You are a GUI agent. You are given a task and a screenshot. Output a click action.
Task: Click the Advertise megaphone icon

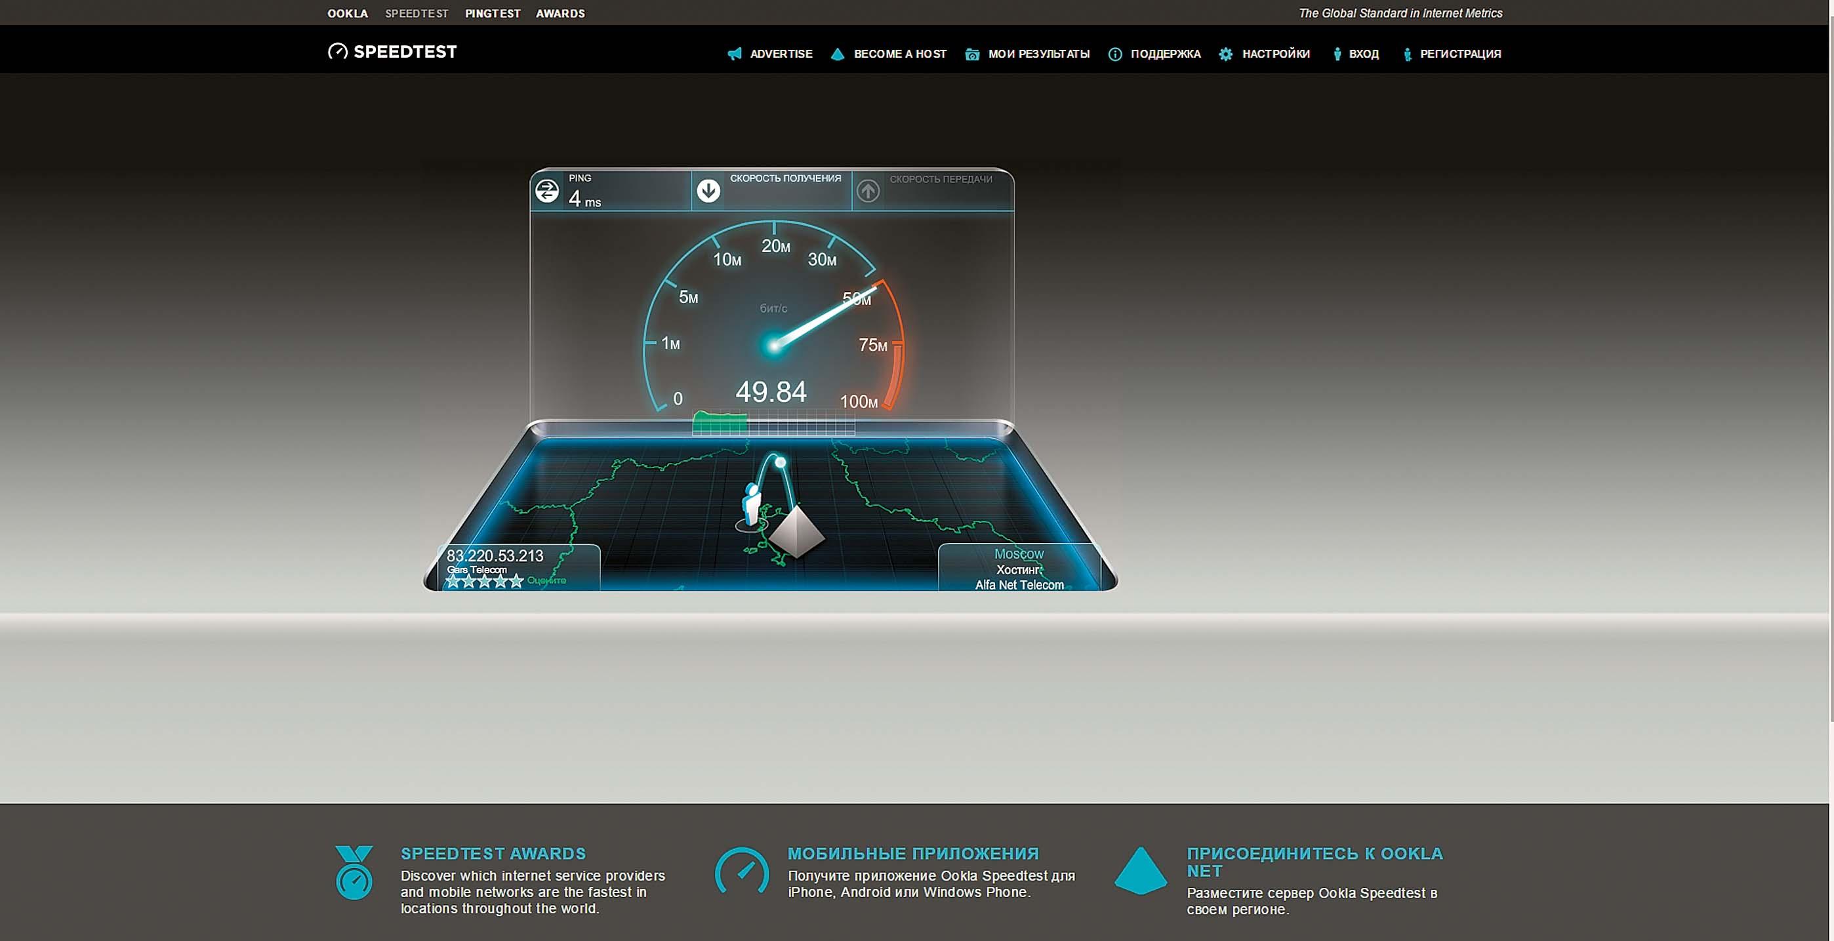pos(734,54)
